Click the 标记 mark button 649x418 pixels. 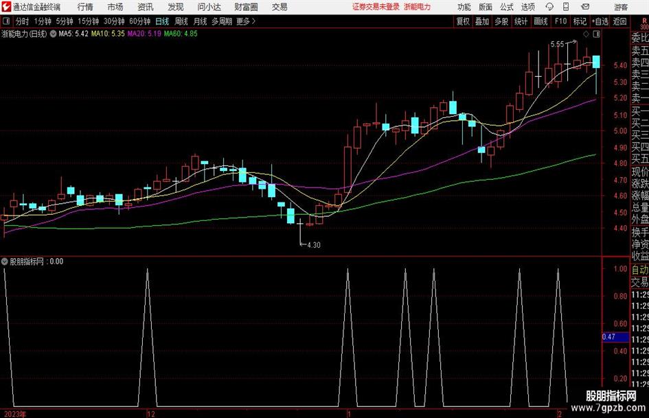click(580, 21)
